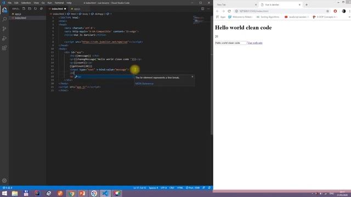351x197 pixels.
Task: Close the br suggestion details popup
Action: (x=193, y=77)
